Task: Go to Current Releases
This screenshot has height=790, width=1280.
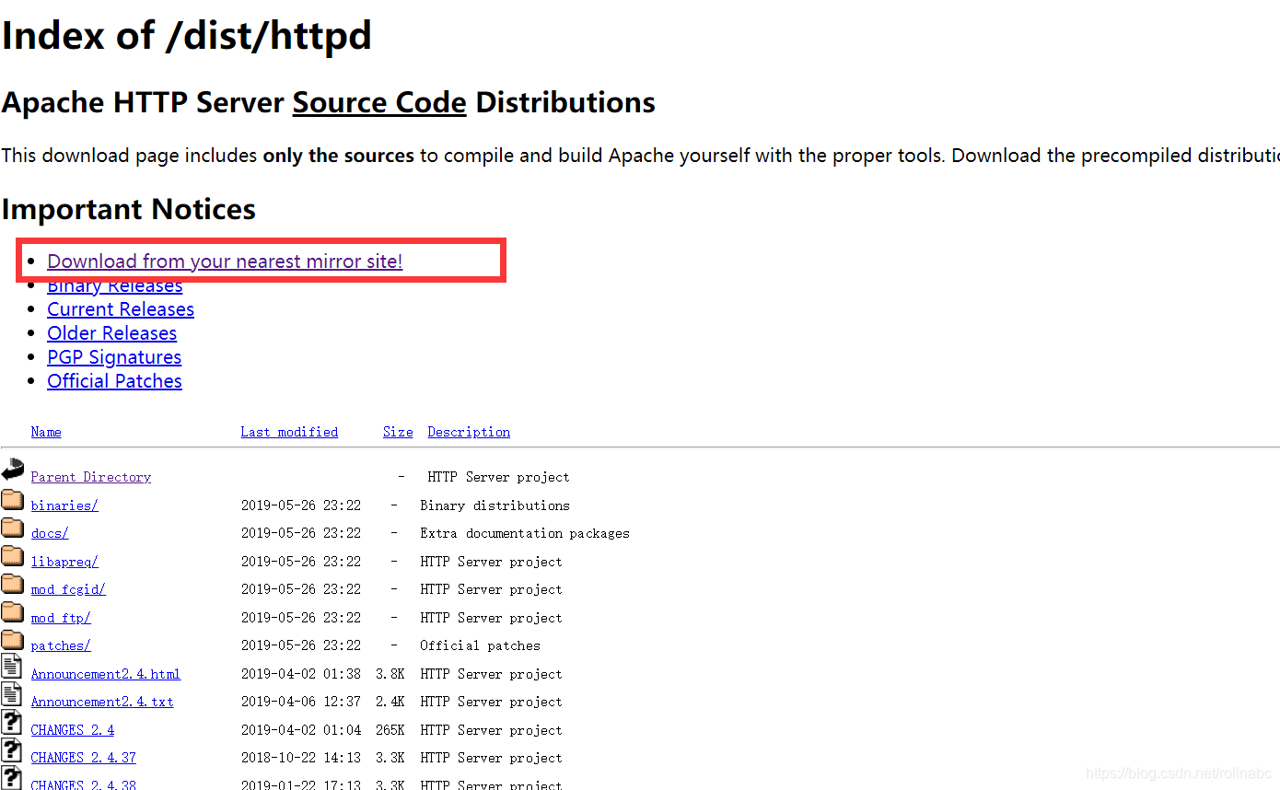Action: point(121,309)
